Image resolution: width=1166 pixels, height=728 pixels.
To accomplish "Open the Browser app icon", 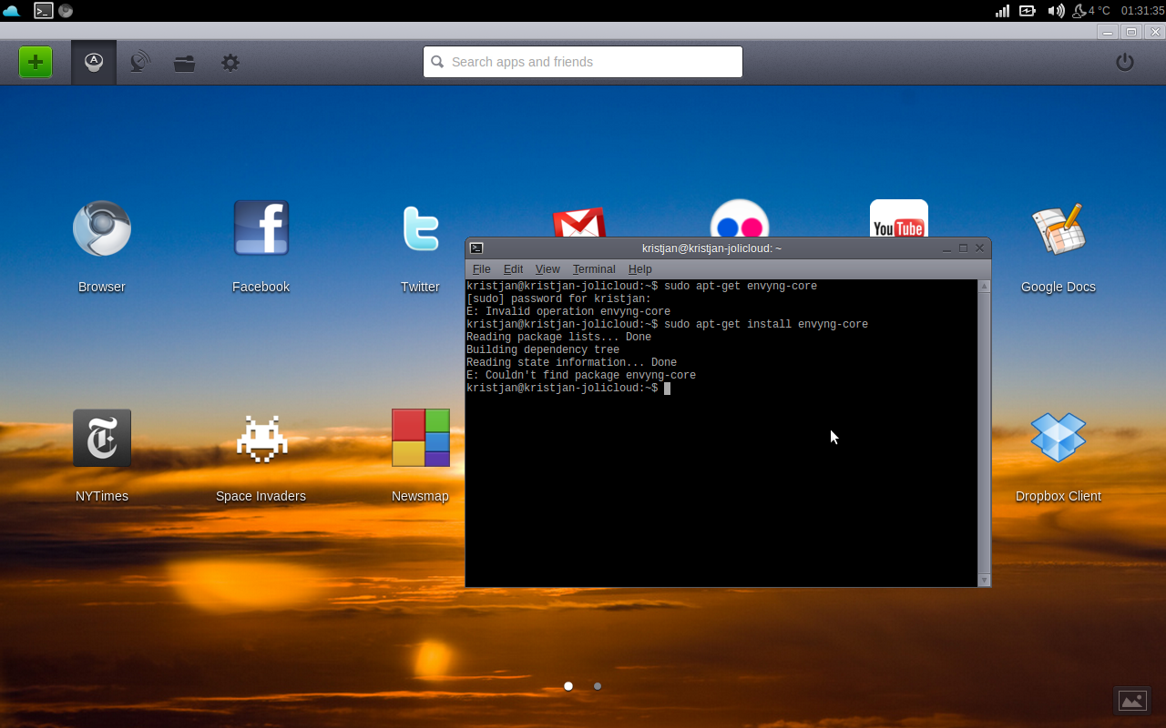I will tap(102, 228).
